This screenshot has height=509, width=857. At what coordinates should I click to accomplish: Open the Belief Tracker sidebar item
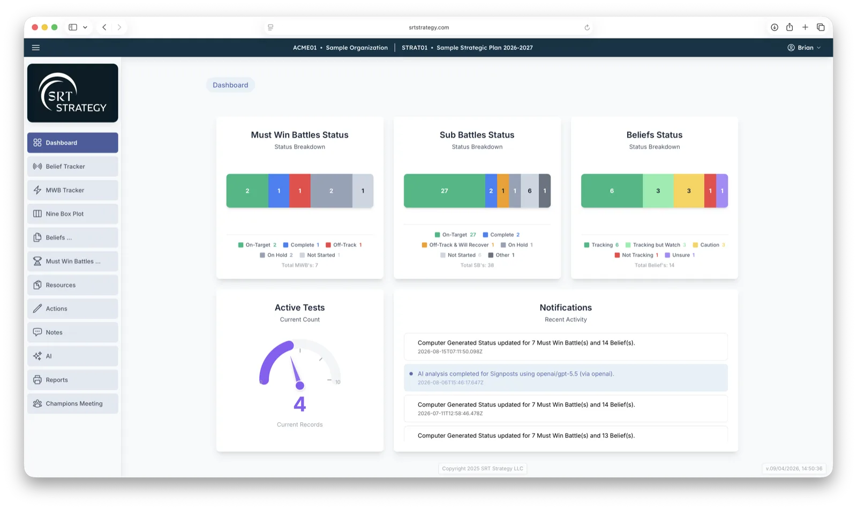tap(73, 167)
